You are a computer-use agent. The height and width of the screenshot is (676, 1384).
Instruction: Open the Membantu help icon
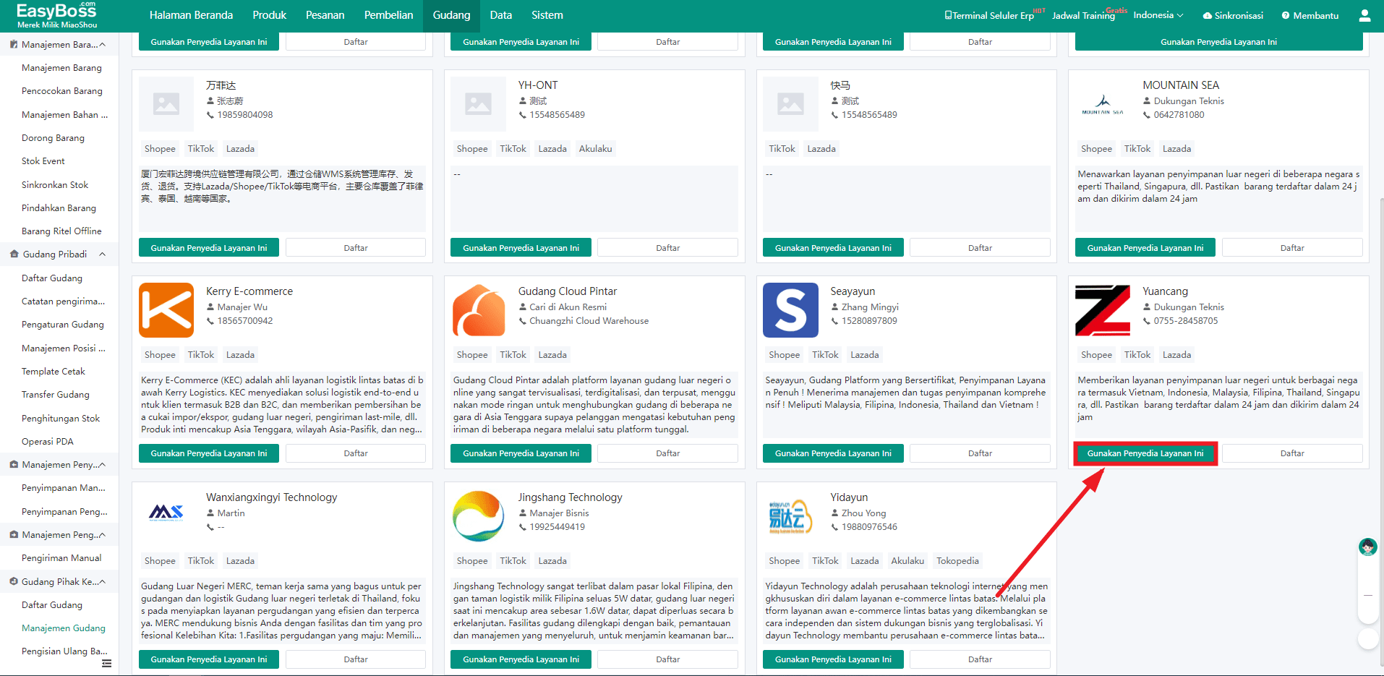[1286, 15]
